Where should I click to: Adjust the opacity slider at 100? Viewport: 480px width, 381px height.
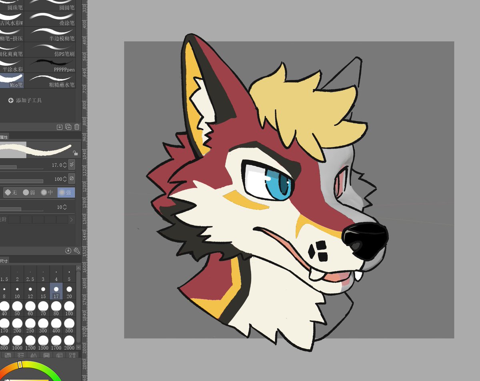22,181
